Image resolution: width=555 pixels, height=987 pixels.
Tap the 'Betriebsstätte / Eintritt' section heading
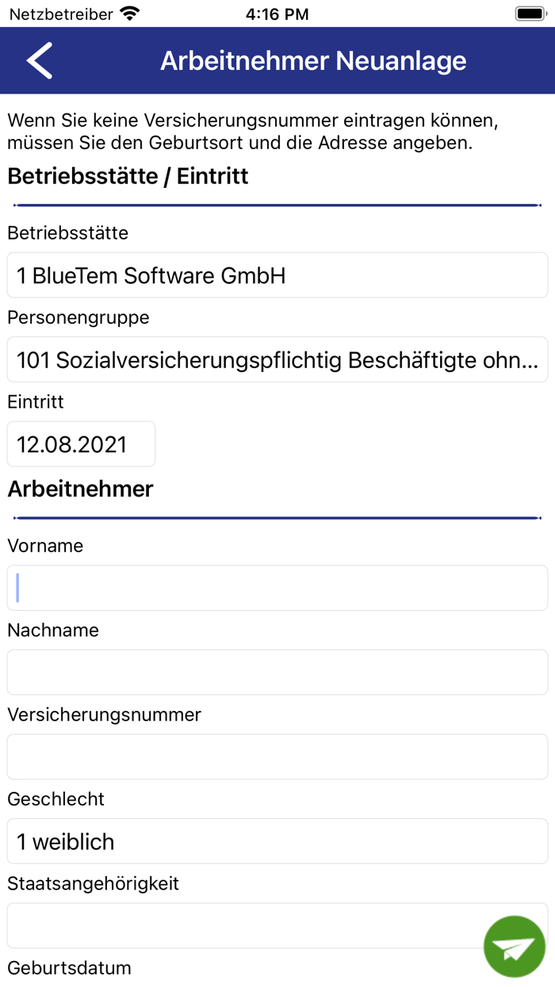tap(128, 176)
